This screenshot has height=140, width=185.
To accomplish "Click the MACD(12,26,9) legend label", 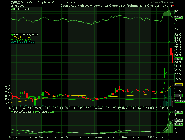I will pyautogui.click(x=23, y=111).
